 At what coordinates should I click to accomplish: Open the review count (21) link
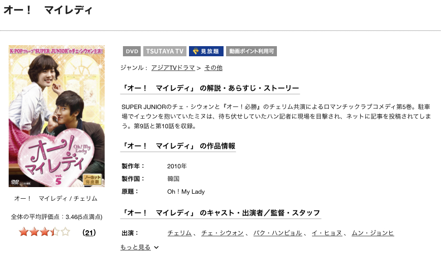coord(89,233)
